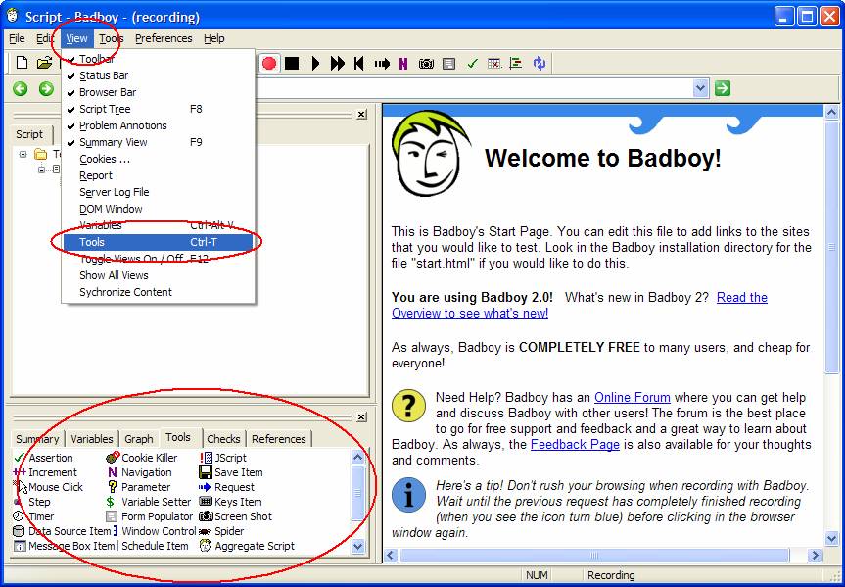Click the Feedback Page link
This screenshot has height=587, width=845.
[x=575, y=444]
